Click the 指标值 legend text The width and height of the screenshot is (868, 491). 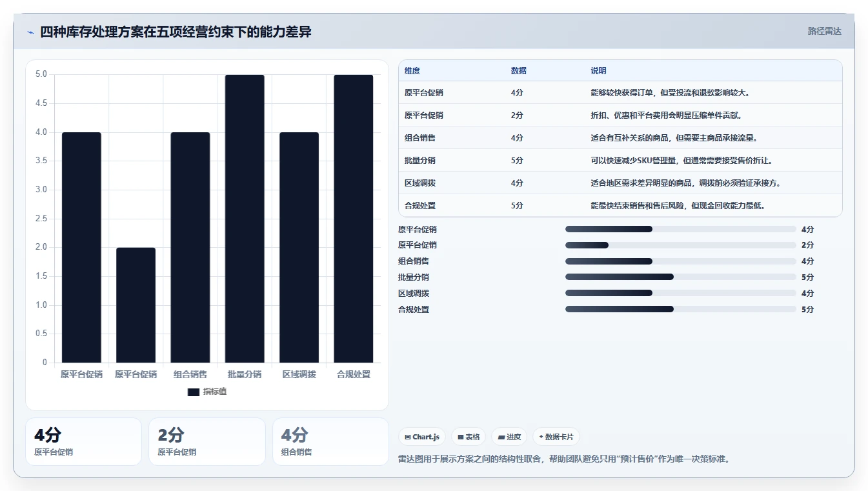pyautogui.click(x=215, y=392)
